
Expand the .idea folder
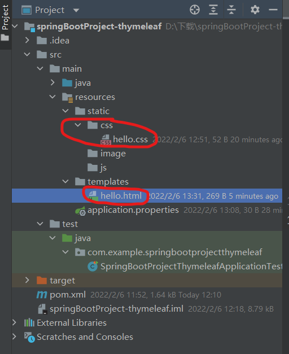27,41
